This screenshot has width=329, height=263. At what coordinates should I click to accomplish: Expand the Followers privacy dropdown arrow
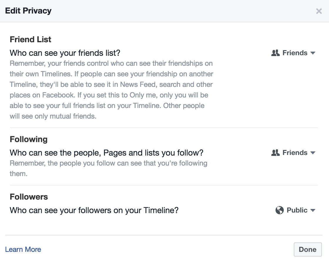pos(313,210)
